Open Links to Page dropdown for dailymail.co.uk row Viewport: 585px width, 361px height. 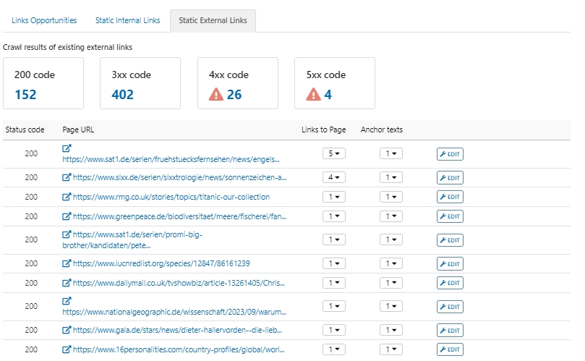[x=334, y=283]
